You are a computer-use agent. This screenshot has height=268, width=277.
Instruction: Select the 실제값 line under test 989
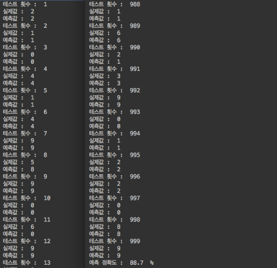click(105, 33)
